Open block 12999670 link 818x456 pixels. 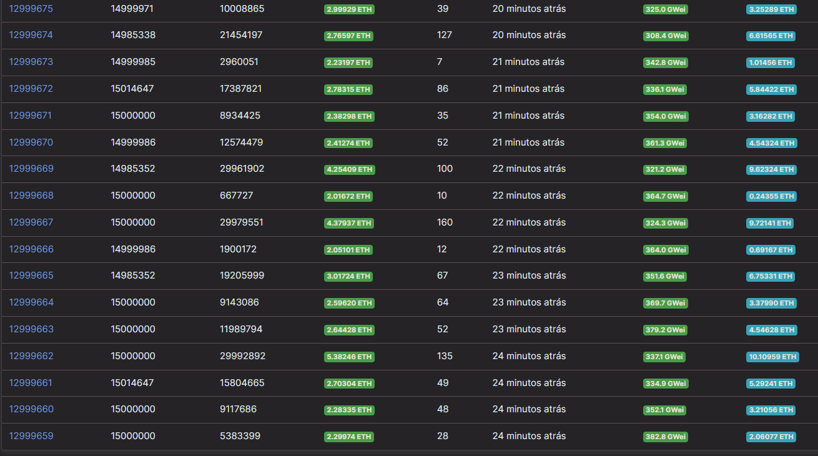(31, 142)
